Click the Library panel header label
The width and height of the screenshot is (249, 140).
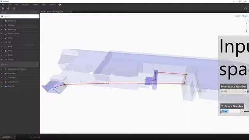[x=4, y=12]
